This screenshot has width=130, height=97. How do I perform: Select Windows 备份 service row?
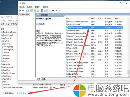(x=94, y=30)
